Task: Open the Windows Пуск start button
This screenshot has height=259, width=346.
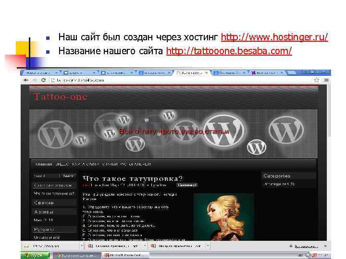Action: [x=35, y=255]
